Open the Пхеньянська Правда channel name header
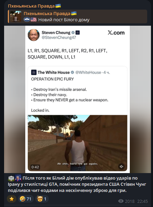This screenshot has width=153, height=207. 34,6
